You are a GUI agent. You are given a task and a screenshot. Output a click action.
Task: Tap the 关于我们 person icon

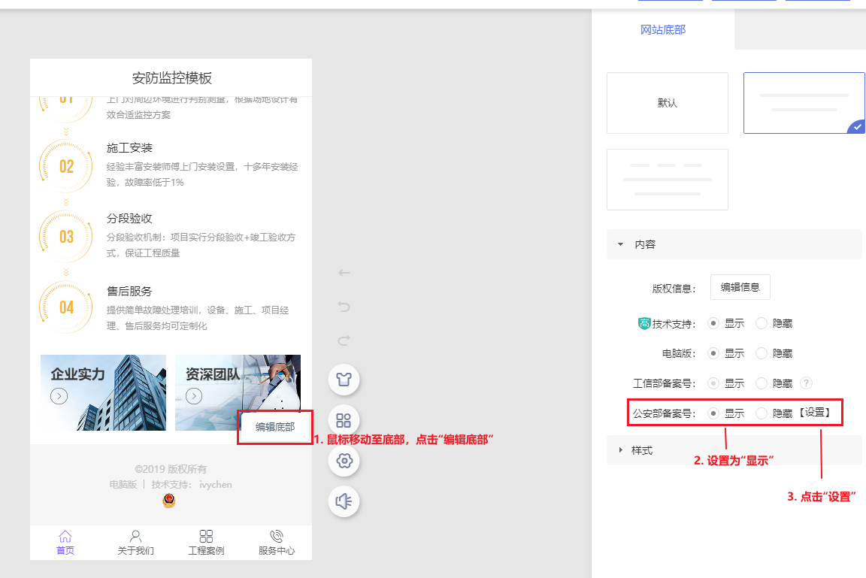click(135, 536)
